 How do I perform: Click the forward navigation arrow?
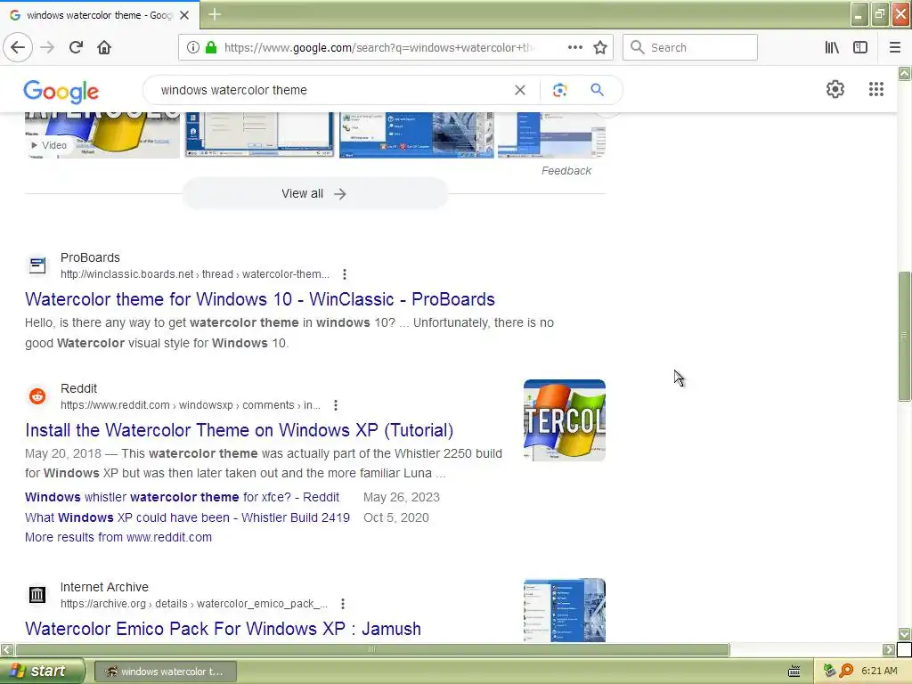pos(47,47)
